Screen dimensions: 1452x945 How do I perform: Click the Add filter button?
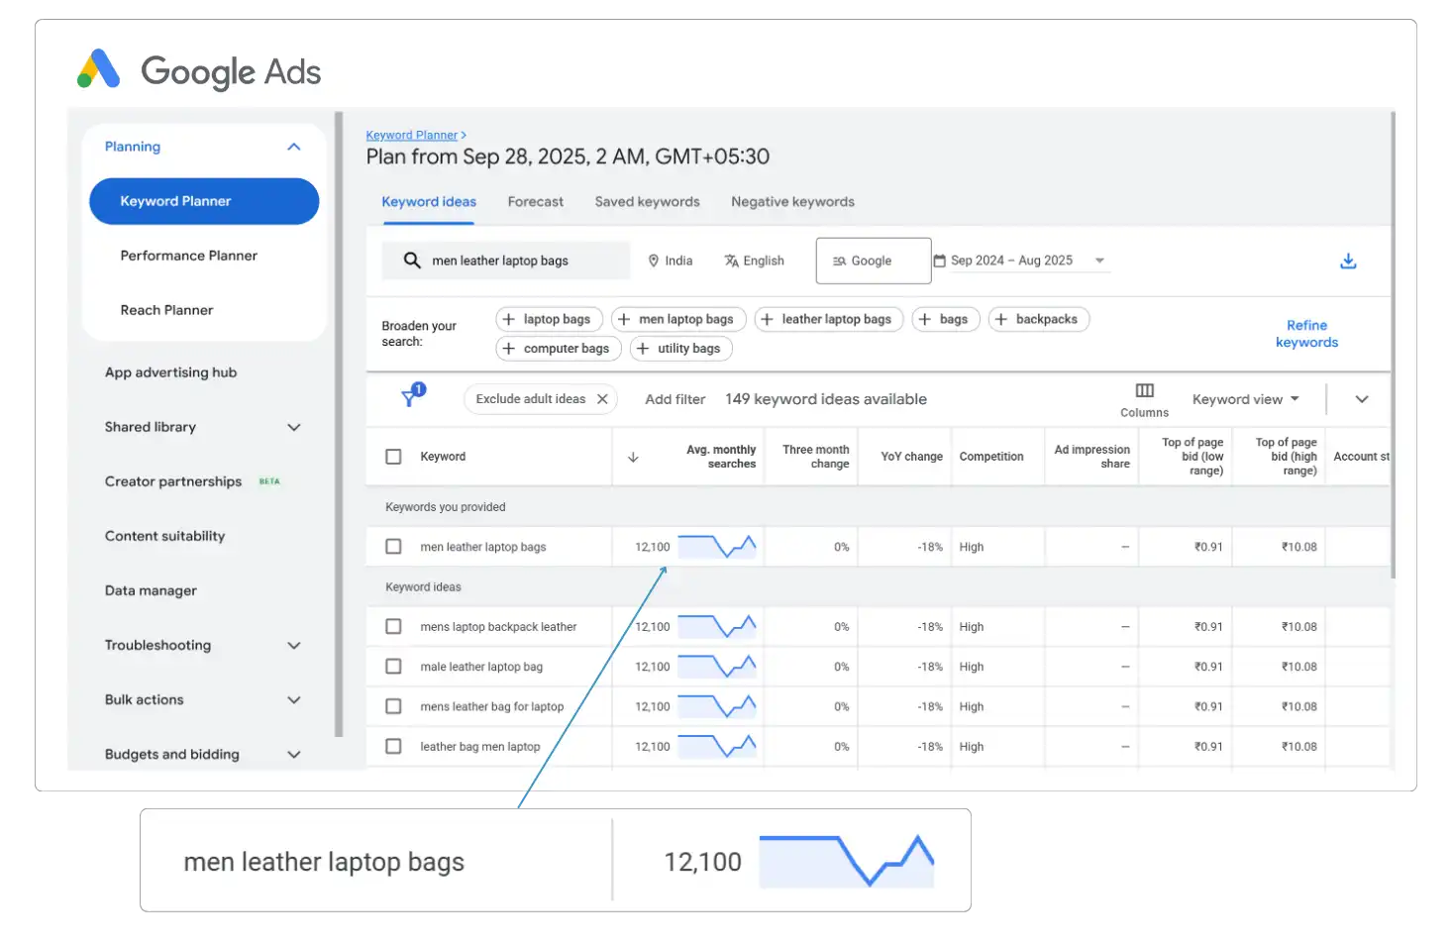click(674, 398)
